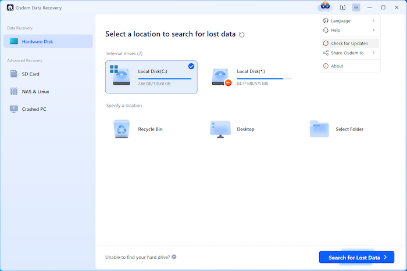The width and height of the screenshot is (407, 271).
Task: Expand the Language submenu
Action: pyautogui.click(x=373, y=21)
